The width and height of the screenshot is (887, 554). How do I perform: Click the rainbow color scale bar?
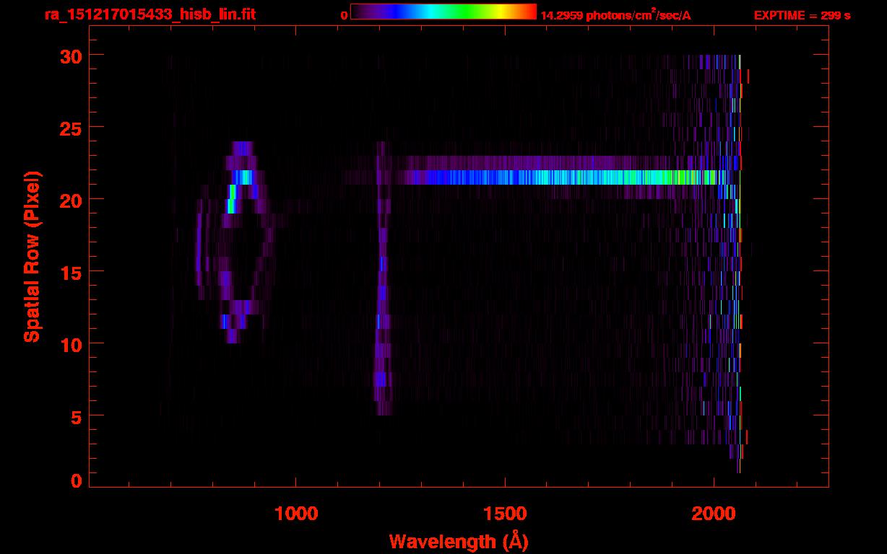[x=443, y=12]
